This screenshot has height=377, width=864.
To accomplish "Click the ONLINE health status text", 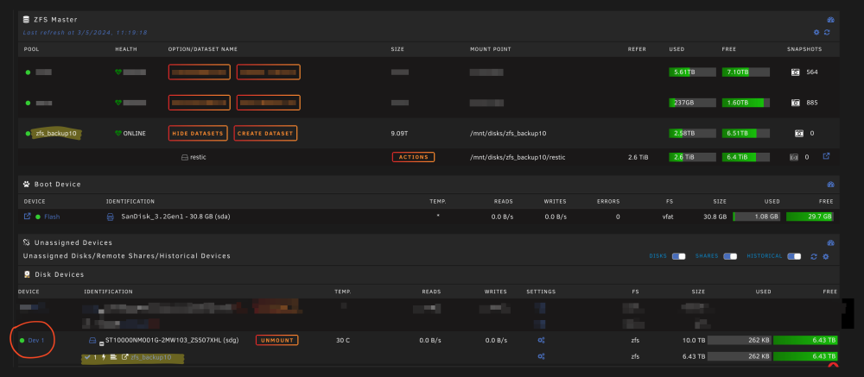I will [x=135, y=133].
